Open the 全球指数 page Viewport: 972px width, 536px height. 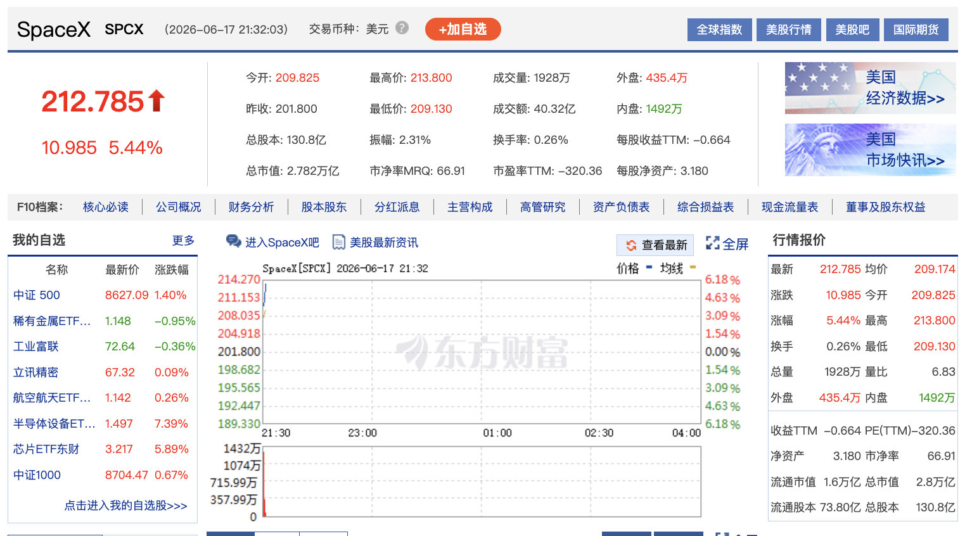719,30
